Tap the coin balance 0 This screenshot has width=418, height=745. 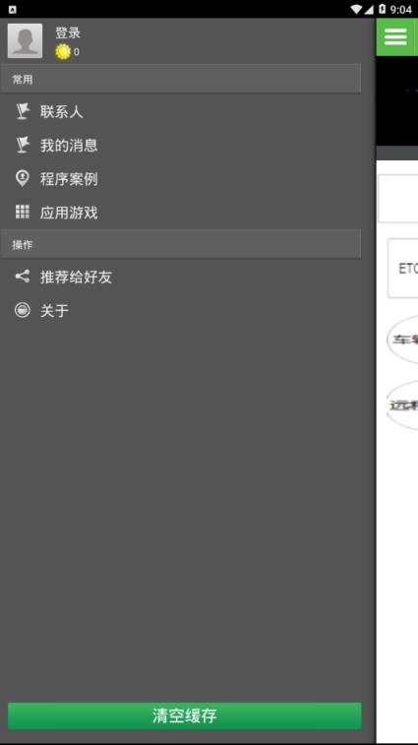click(x=77, y=52)
